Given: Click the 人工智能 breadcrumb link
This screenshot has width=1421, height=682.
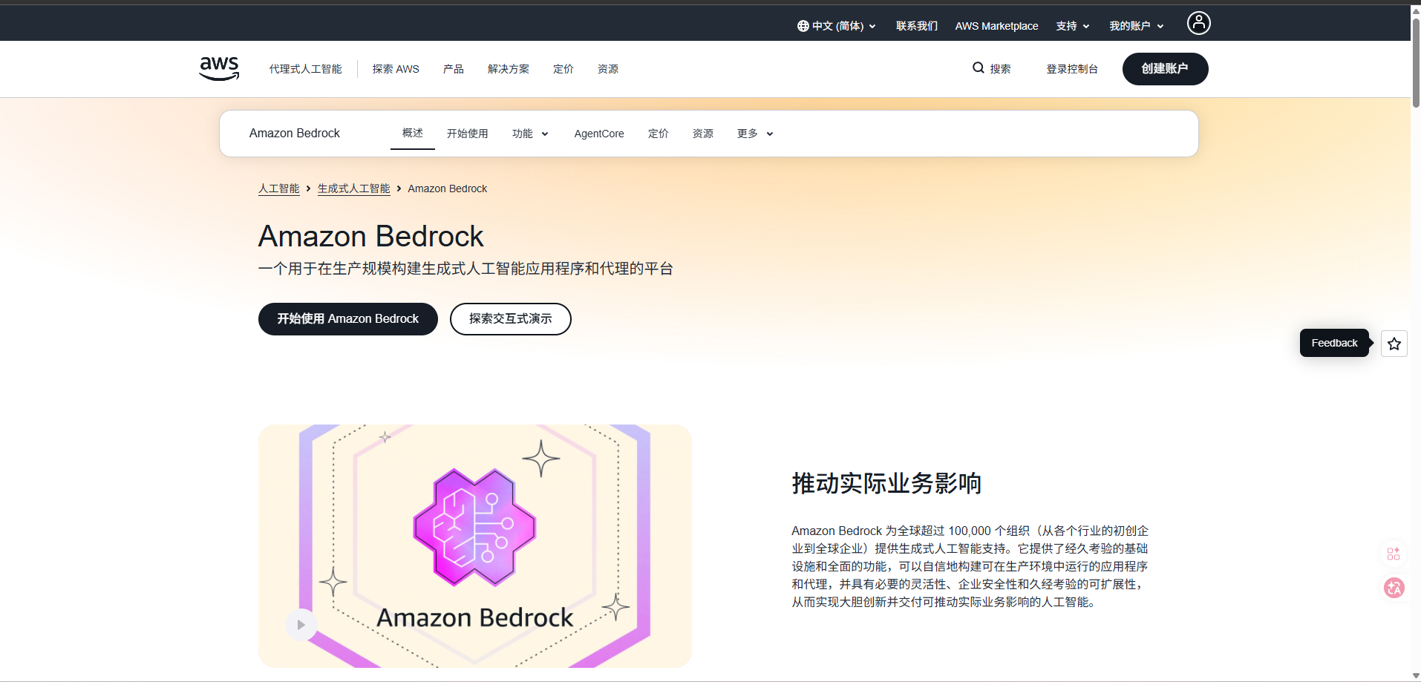Looking at the screenshot, I should [x=278, y=188].
